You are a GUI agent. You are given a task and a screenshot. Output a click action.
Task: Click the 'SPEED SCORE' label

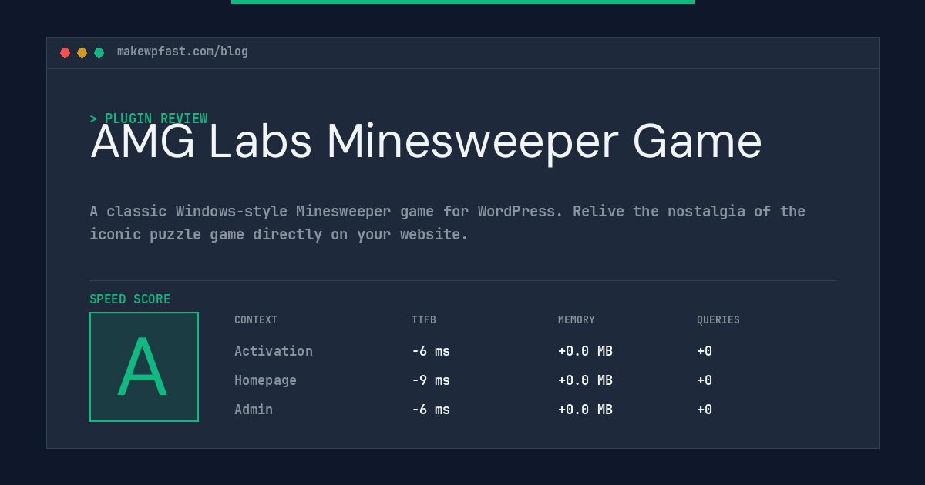130,299
